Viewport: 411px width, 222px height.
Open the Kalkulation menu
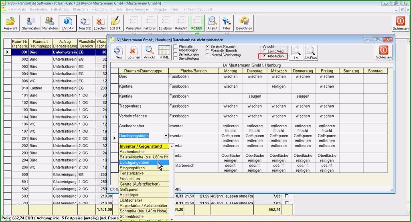(x=60, y=9)
